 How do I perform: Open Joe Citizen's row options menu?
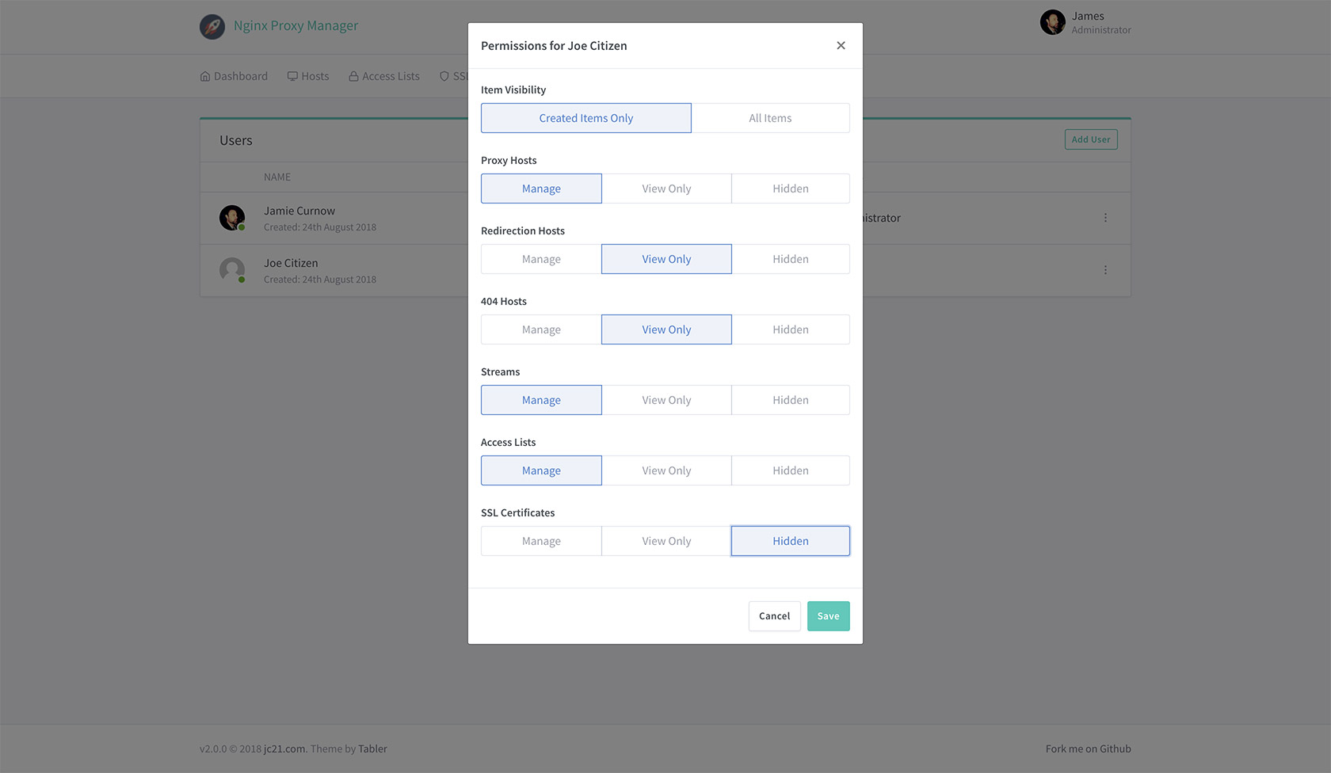coord(1105,269)
